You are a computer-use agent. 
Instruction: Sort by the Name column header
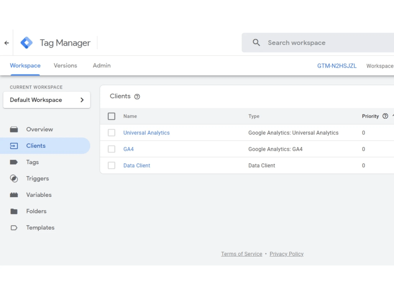pyautogui.click(x=130, y=116)
